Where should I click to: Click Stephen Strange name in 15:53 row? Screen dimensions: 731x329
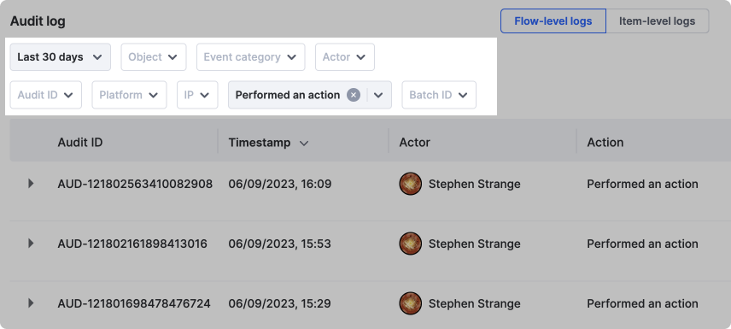pyautogui.click(x=474, y=244)
